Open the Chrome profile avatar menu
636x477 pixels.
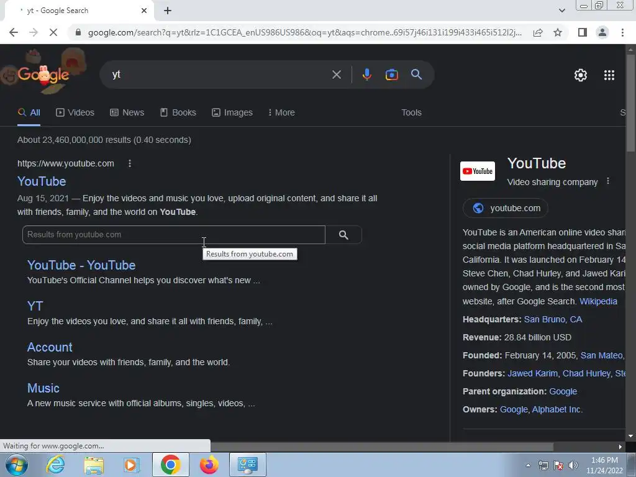coord(602,32)
